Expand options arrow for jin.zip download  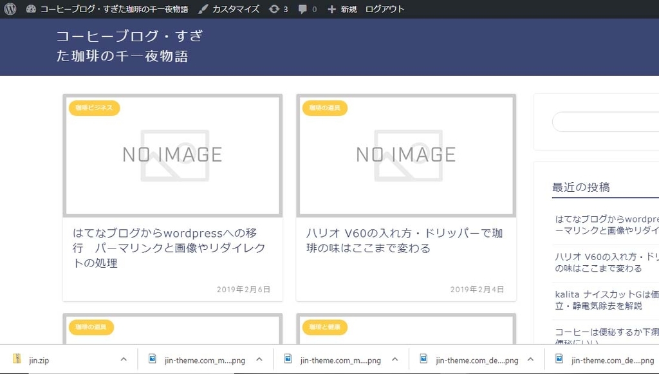(124, 359)
